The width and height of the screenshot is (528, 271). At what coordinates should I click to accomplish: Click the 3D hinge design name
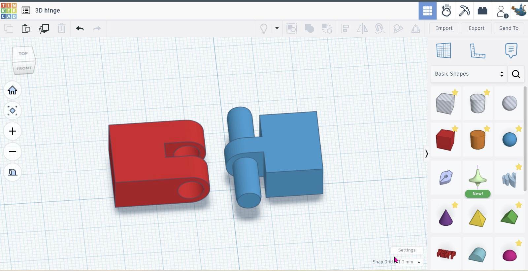tap(48, 11)
